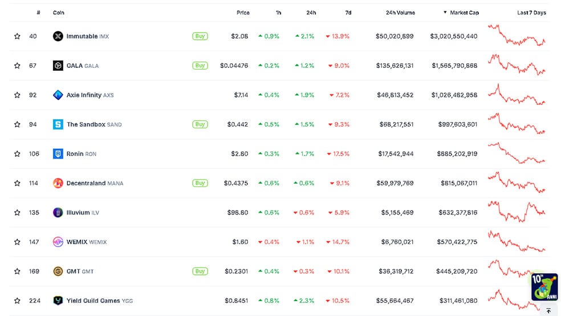Open GALA 7-day sparkline chart

517,65
